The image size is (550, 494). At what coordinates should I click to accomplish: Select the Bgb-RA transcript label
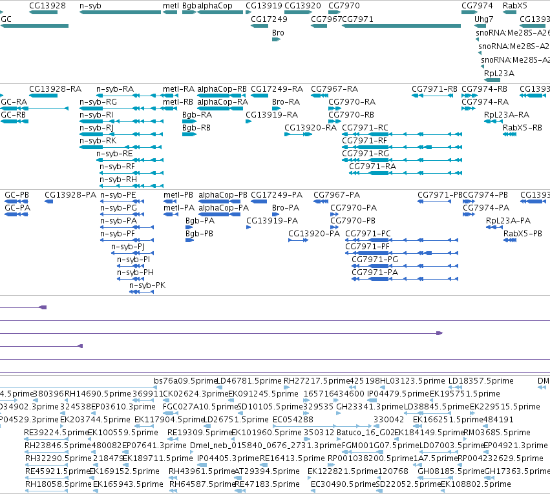coord(197,115)
